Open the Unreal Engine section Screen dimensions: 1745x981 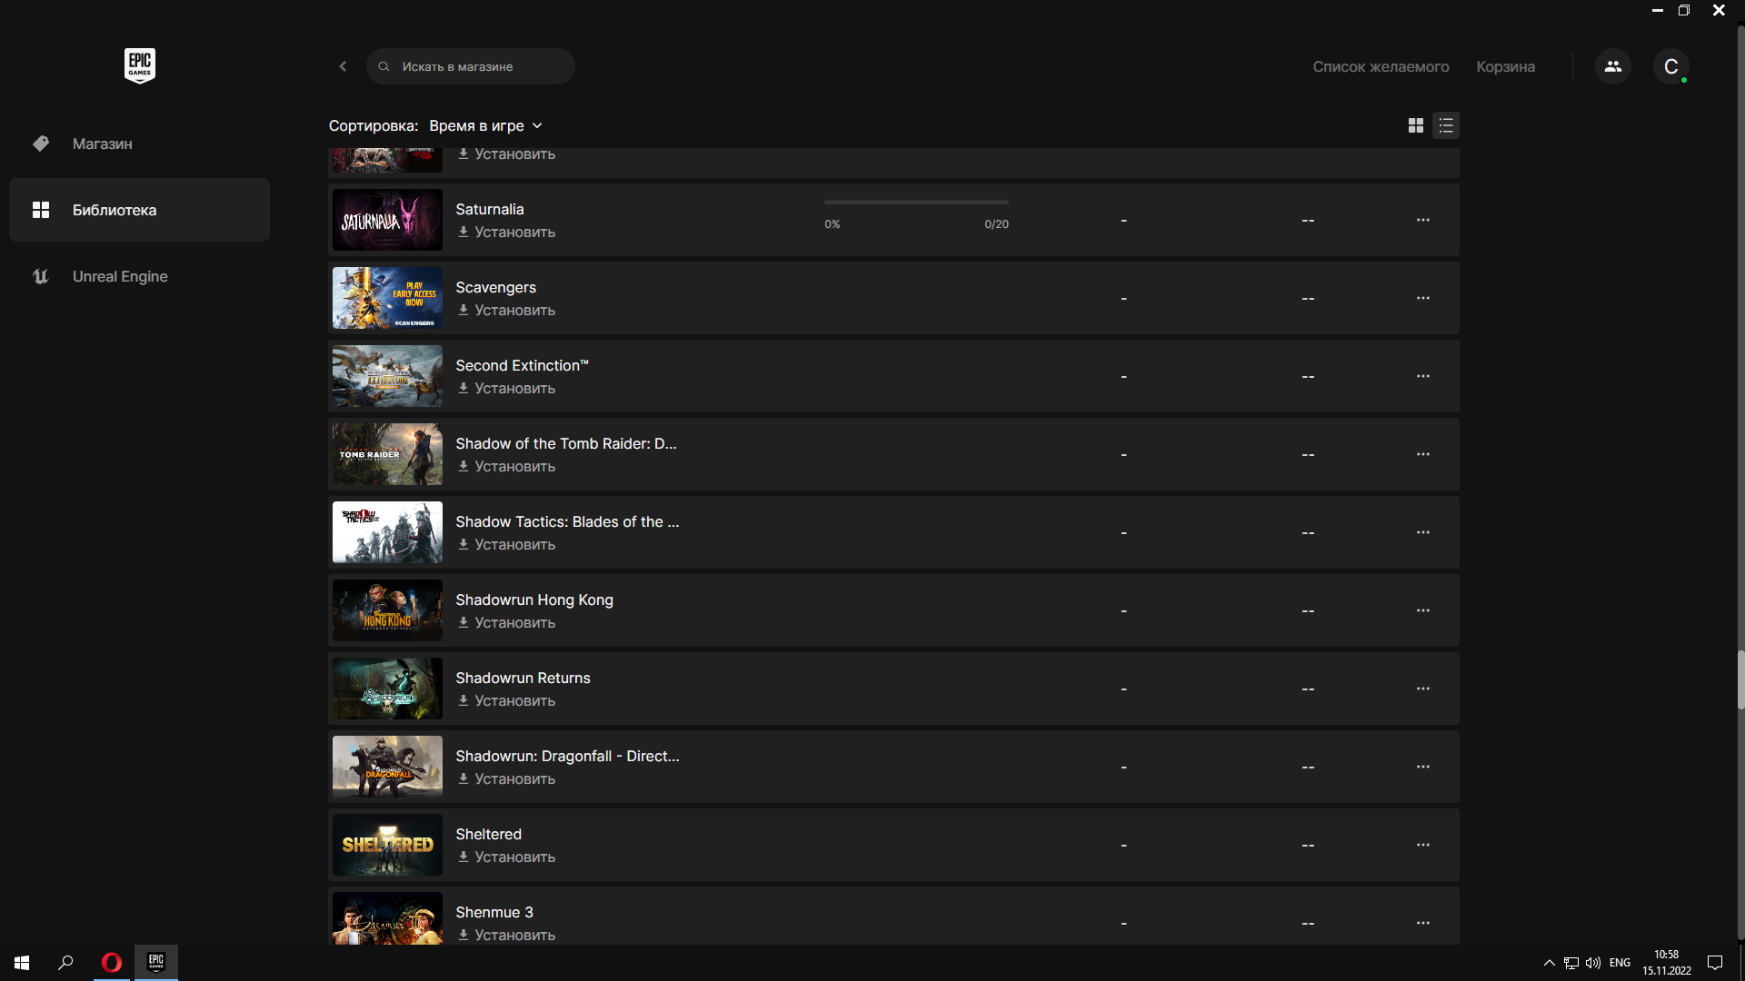(139, 276)
